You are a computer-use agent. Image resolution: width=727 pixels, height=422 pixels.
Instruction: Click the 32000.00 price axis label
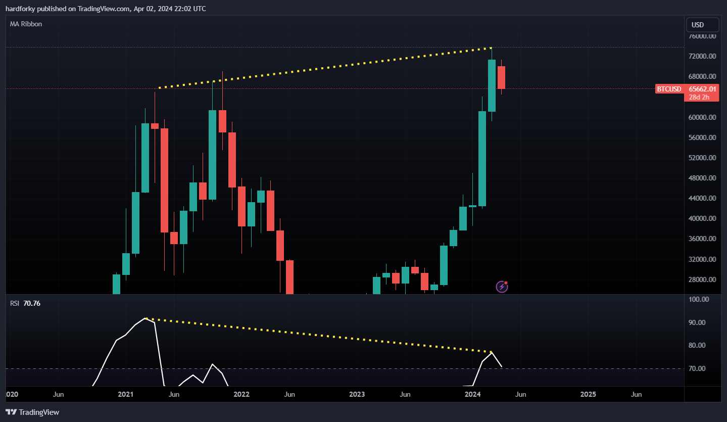pos(702,259)
